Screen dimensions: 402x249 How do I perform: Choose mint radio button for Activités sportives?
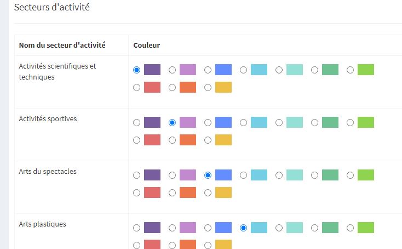[x=279, y=123]
